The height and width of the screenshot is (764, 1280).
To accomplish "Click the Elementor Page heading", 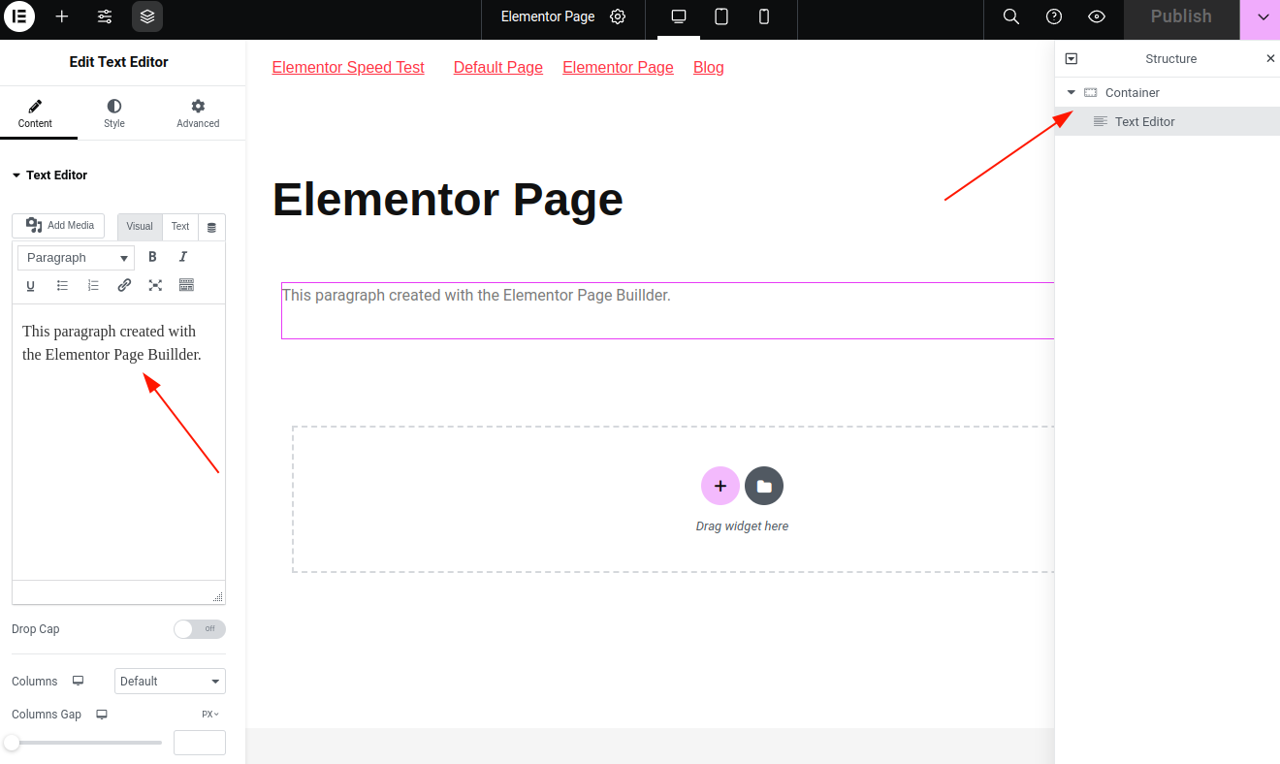I will 448,200.
